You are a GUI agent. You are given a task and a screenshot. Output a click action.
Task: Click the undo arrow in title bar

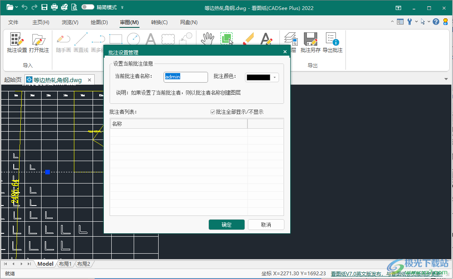pos(24,7)
